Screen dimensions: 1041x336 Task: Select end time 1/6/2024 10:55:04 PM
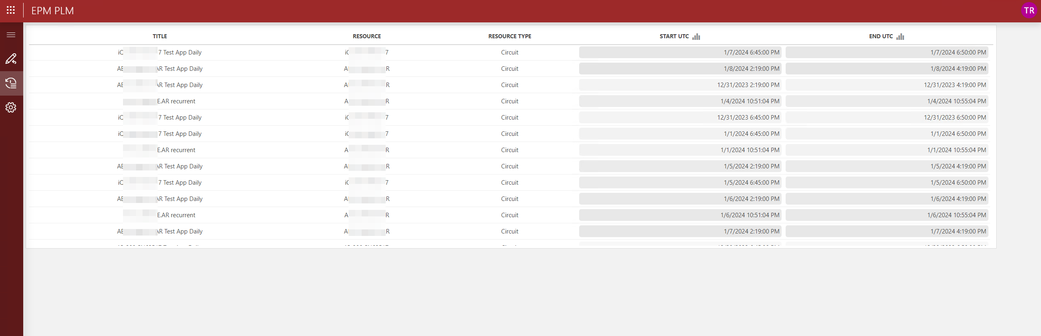(x=887, y=215)
